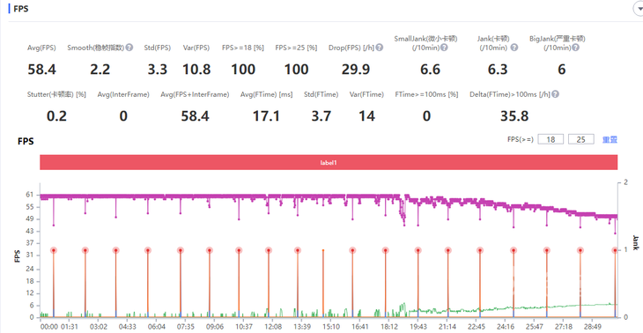Click the Var(FPS) label

click(x=196, y=48)
